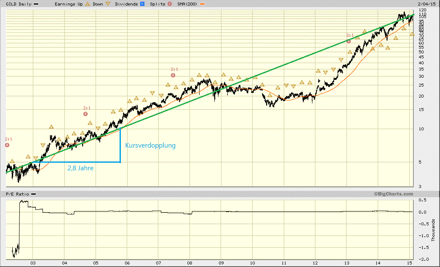Click the '10' price axis label

coord(421,129)
